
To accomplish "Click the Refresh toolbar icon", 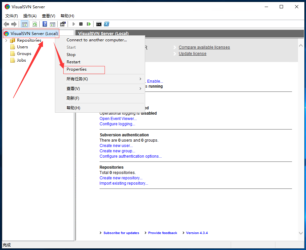I will [35, 24].
